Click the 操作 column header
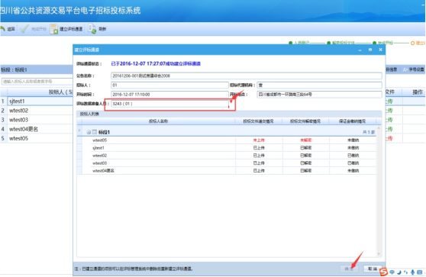The height and width of the screenshot is (277, 426). pos(417,92)
